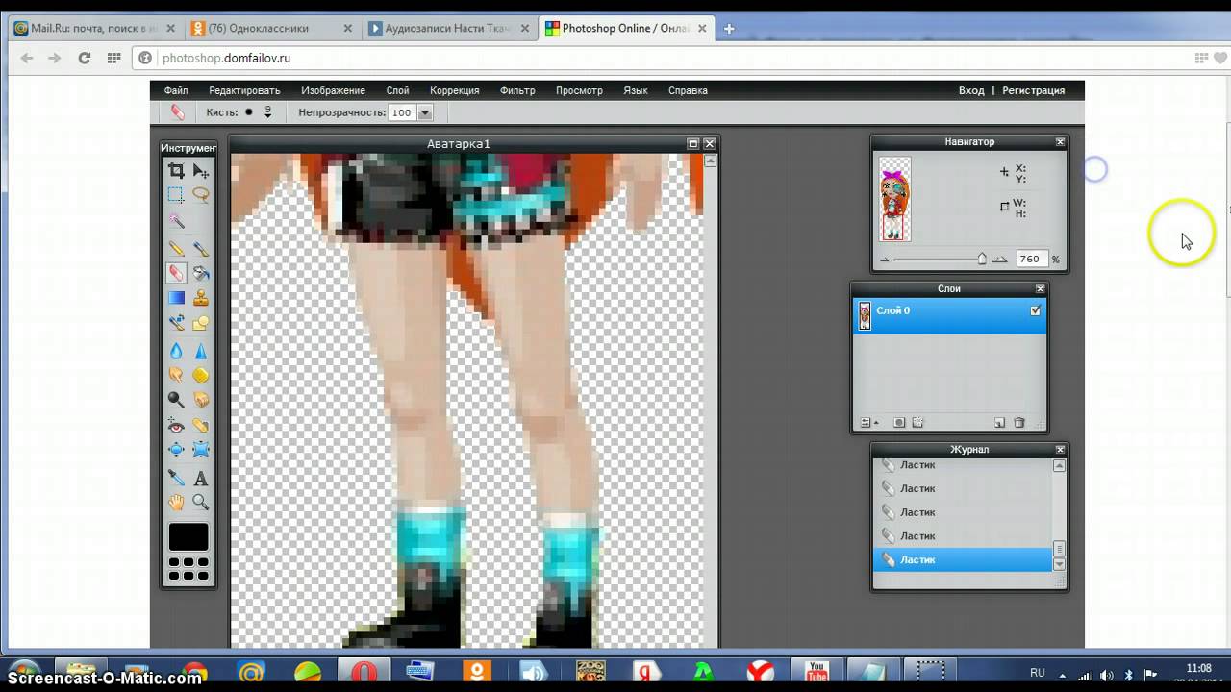This screenshot has height=692, width=1231.
Task: Click the Регистрация link
Action: click(1034, 90)
